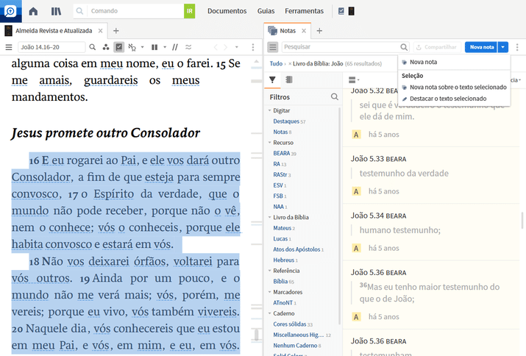Open the João 5.36 note 'Mas eu tenho maior testemunho'
526x356 pixels.
click(430, 294)
